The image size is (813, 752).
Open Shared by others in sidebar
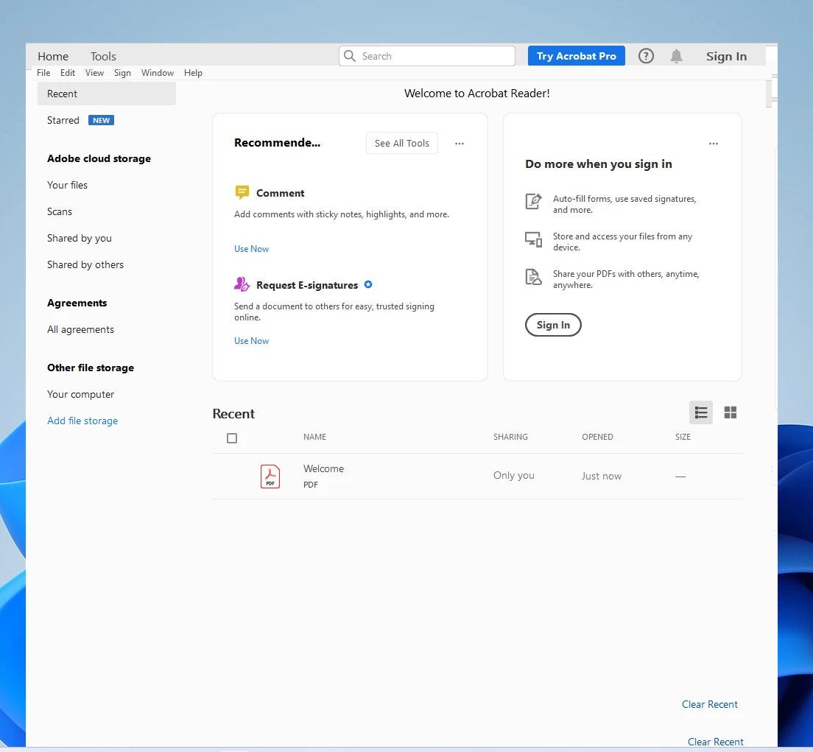(x=85, y=264)
